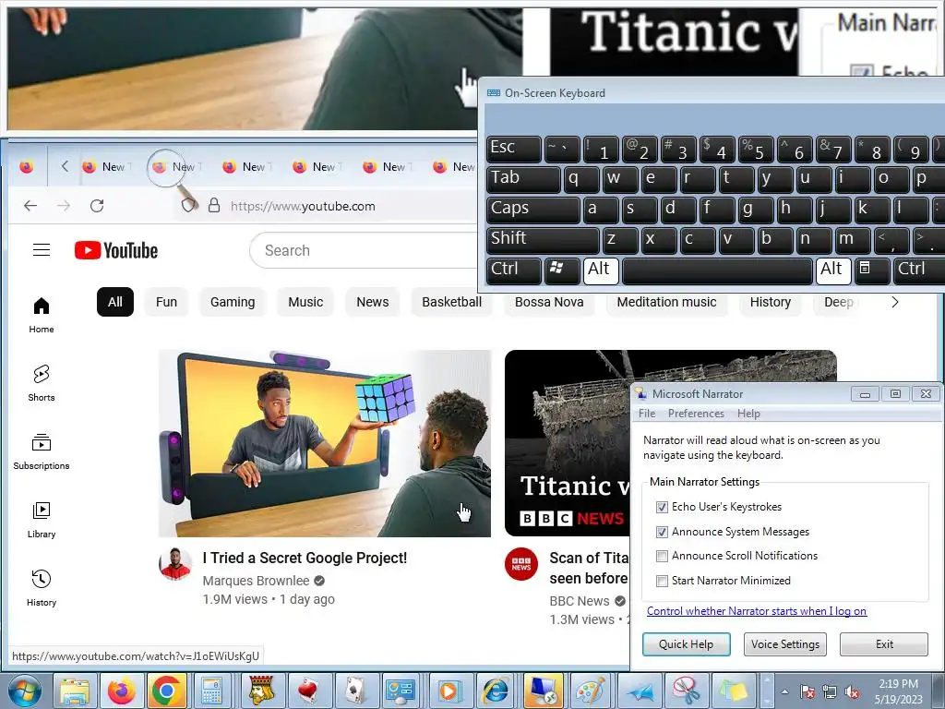Click the YouTube logo

(x=116, y=250)
